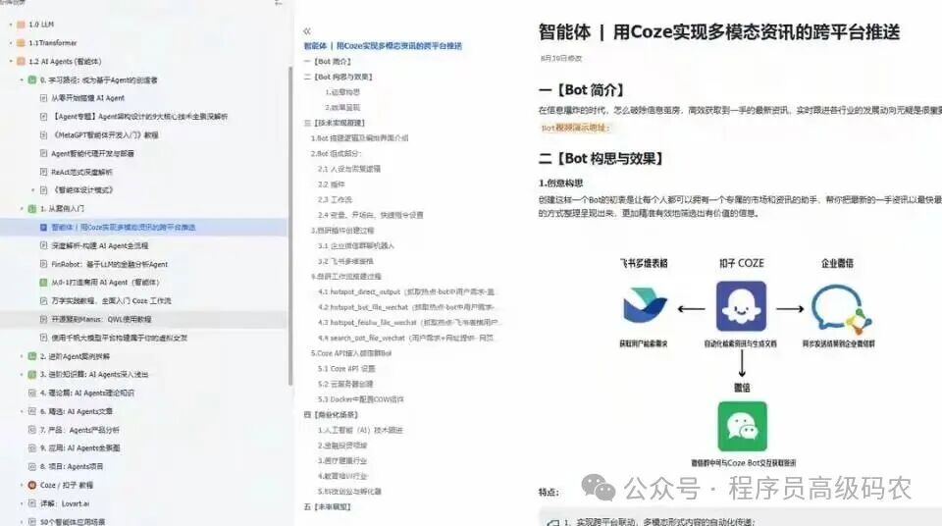Expand the Coze / 扣子 教程 arrow
The width and height of the screenshot is (942, 526).
tap(22, 485)
